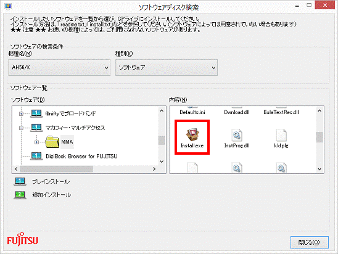Click the Defaults.ini file name

coord(192,112)
